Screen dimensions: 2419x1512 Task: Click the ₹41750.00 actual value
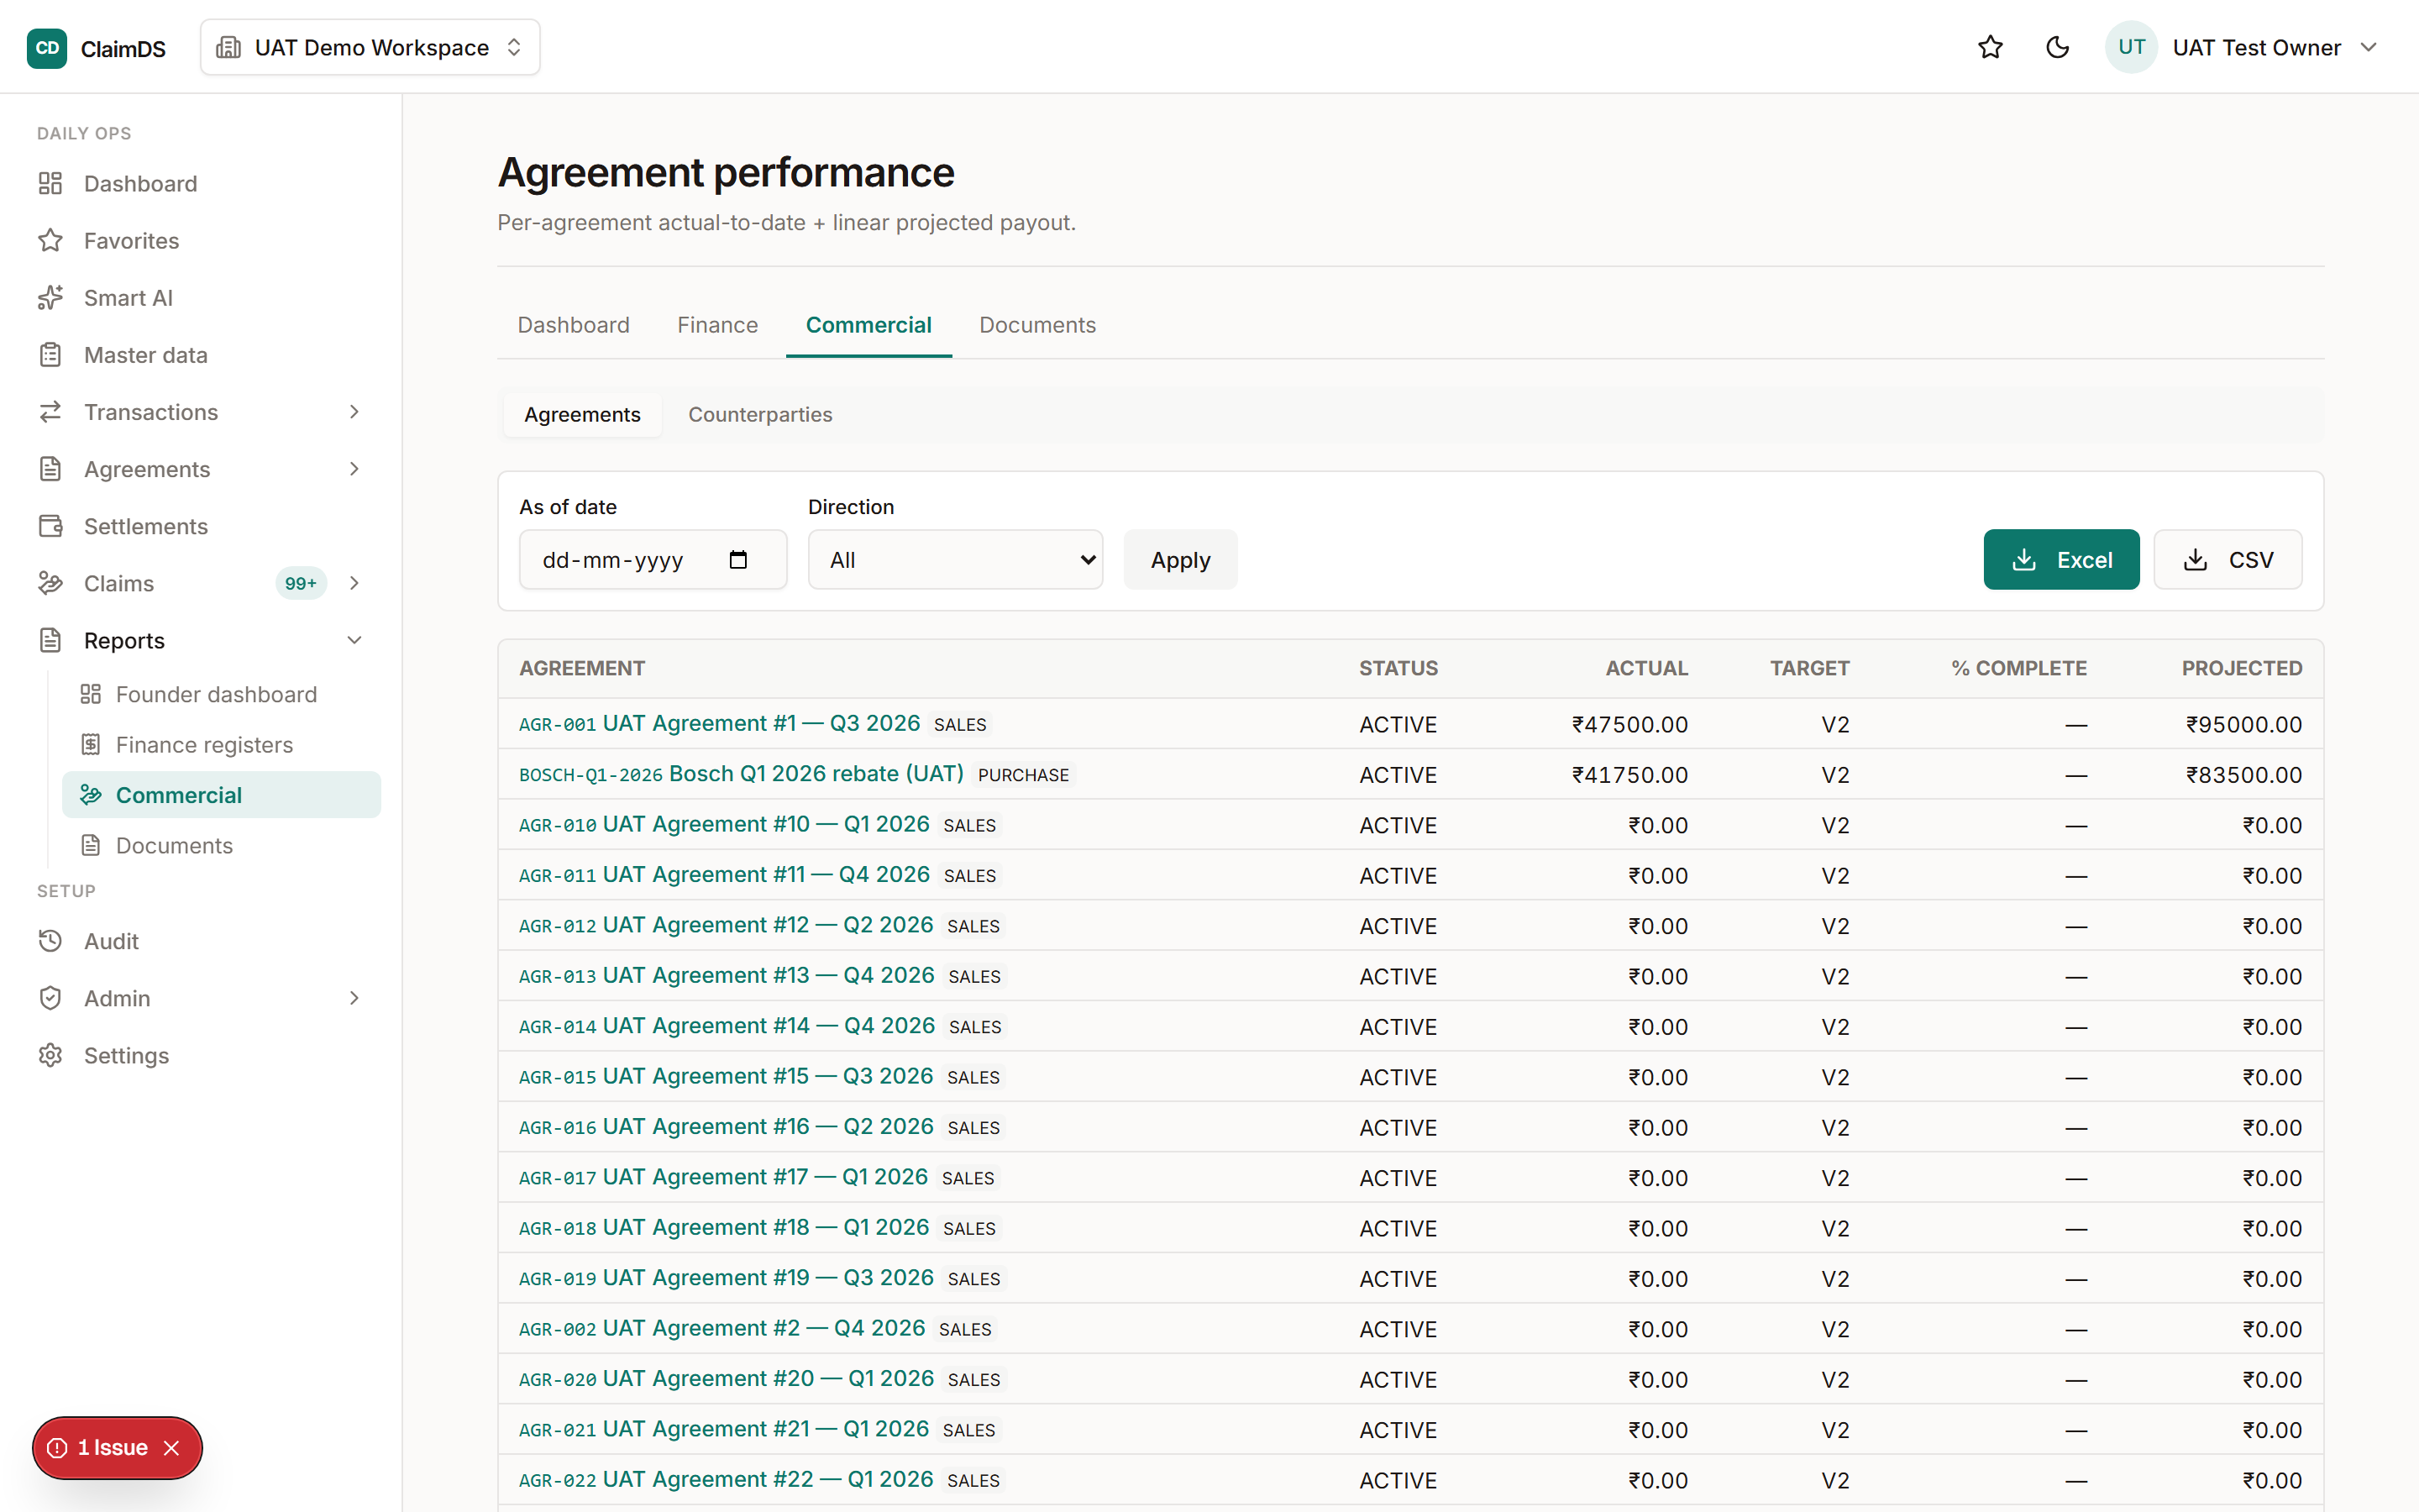1629,775
